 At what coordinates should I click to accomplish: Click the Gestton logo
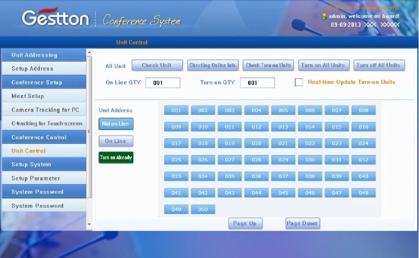pos(55,17)
